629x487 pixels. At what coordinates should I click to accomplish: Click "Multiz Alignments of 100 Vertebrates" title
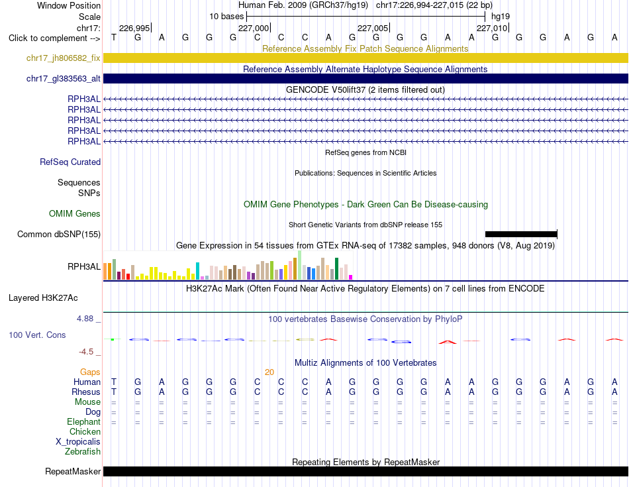(365, 363)
